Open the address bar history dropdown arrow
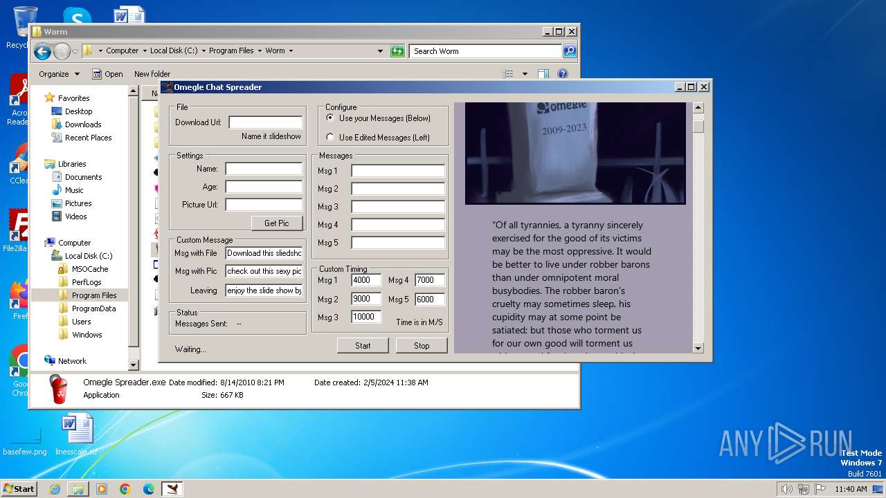The image size is (886, 498). point(380,51)
